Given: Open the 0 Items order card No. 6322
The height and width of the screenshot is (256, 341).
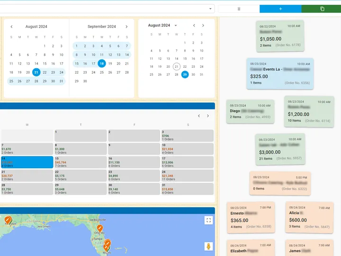Looking at the screenshot, I should (x=280, y=183).
